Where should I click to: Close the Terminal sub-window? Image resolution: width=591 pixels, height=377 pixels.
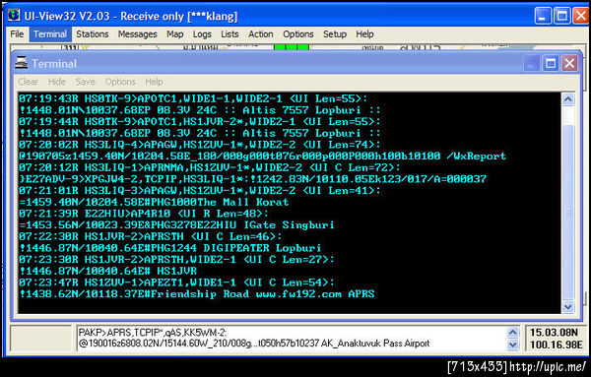[x=569, y=63]
